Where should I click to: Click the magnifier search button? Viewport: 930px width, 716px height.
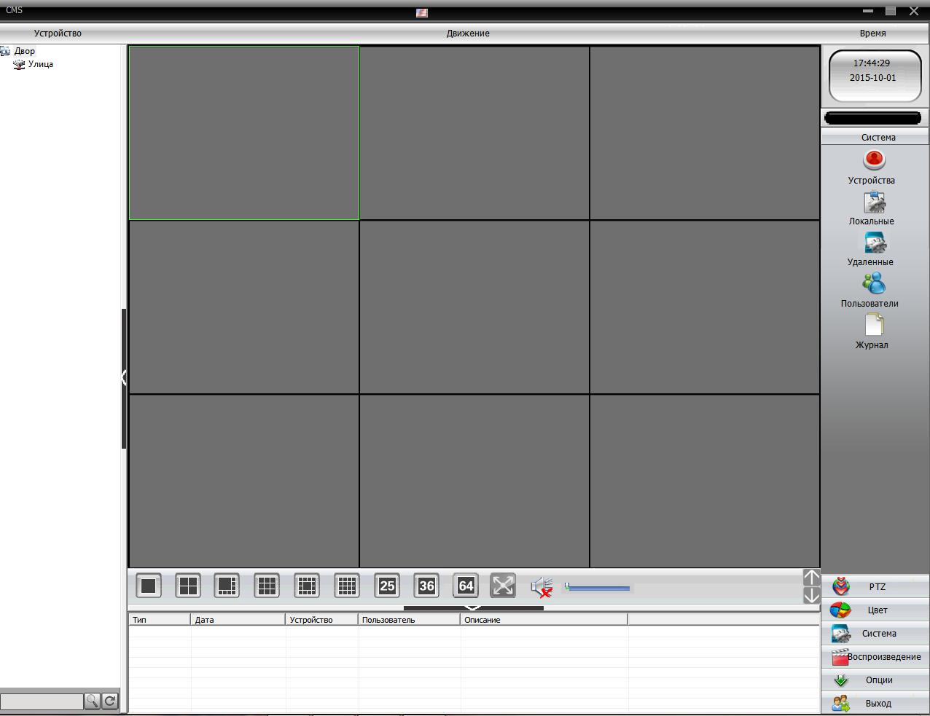pos(93,701)
